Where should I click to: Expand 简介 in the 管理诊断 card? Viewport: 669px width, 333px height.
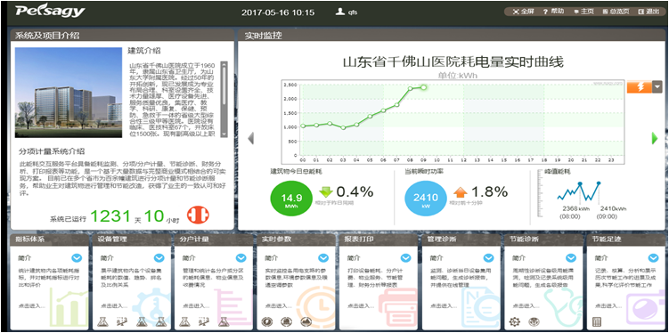pyautogui.click(x=488, y=258)
